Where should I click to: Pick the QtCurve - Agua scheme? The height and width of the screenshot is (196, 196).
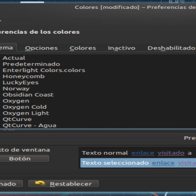click(29, 125)
